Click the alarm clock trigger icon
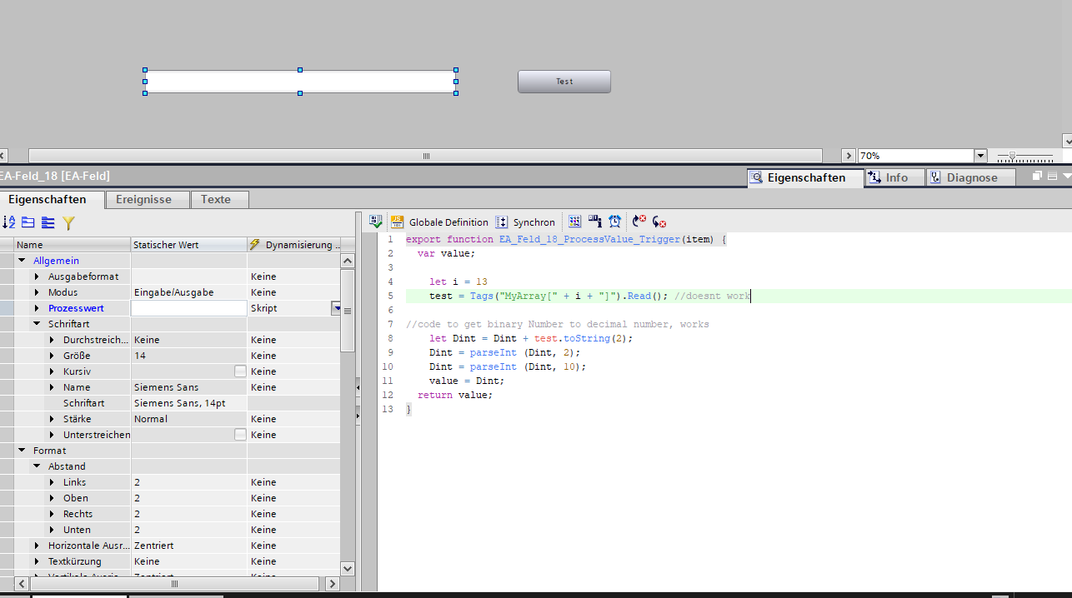This screenshot has height=598, width=1072. (614, 222)
